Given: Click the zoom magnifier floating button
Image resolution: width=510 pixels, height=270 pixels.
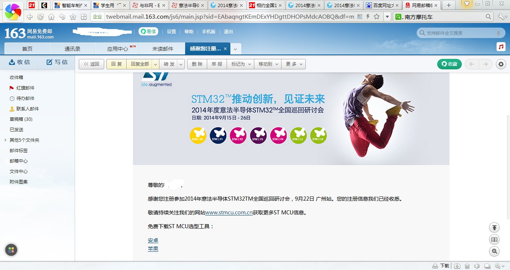Looking at the screenshot, I should [494, 251].
